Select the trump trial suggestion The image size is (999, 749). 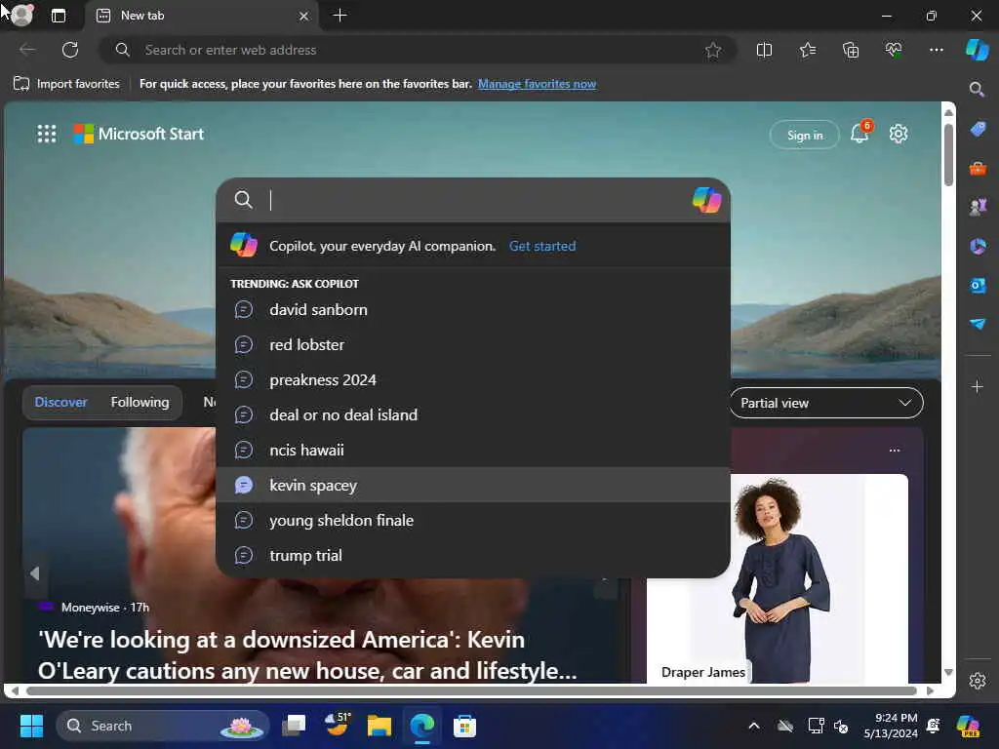pos(473,555)
